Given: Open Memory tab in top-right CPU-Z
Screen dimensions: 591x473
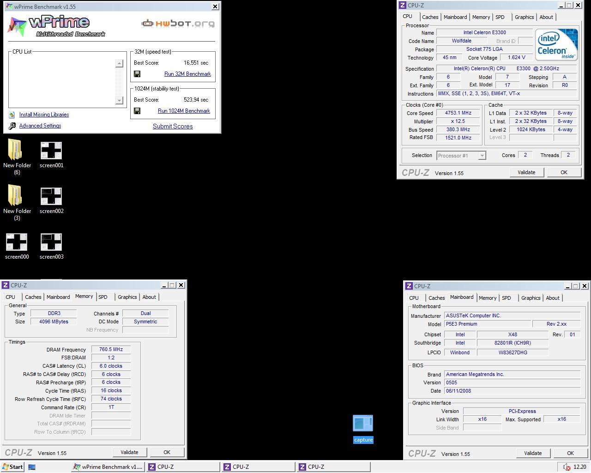Looking at the screenshot, I should 481,17.
